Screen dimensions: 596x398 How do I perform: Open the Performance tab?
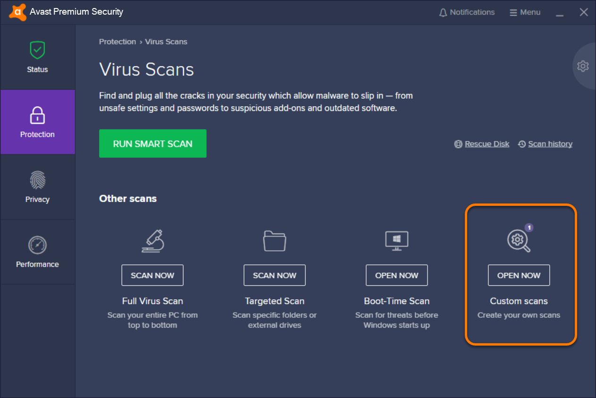click(x=37, y=252)
